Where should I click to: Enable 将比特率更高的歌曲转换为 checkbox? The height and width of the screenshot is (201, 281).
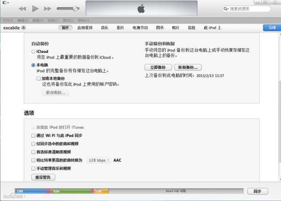coord(33,160)
